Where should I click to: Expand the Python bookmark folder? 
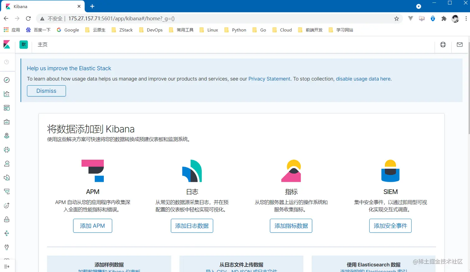point(235,30)
